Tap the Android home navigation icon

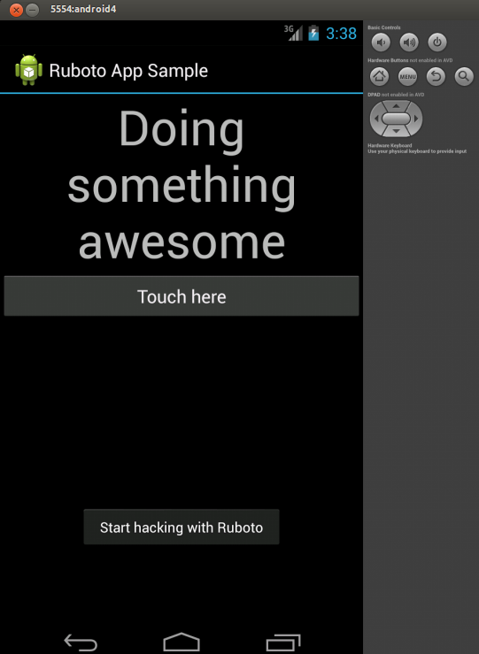pos(182,642)
